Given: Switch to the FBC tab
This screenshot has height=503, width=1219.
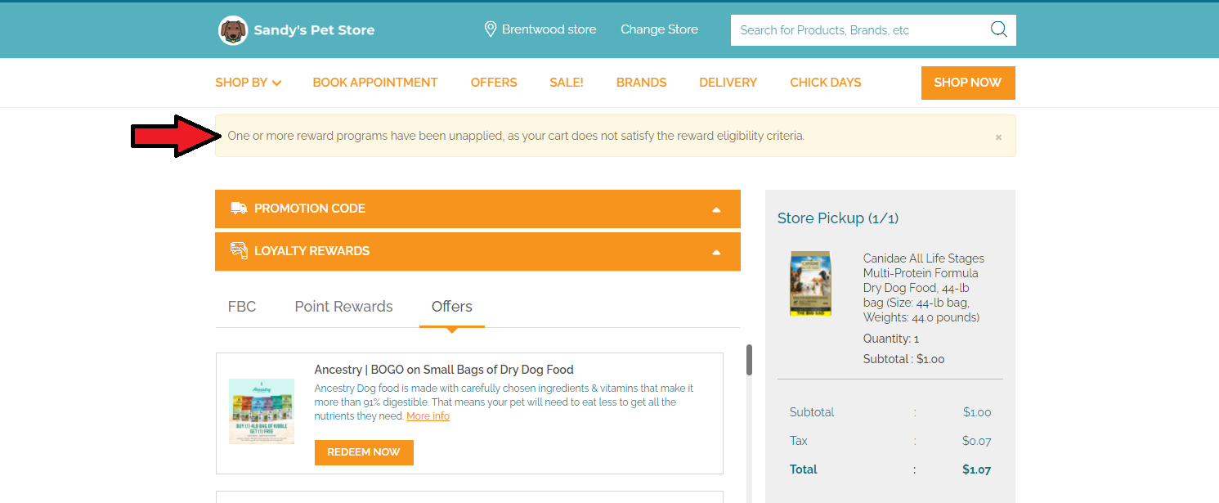Looking at the screenshot, I should pos(242,307).
